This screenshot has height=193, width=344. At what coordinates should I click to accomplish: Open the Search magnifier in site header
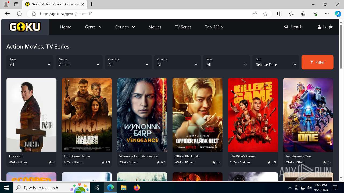click(x=286, y=27)
